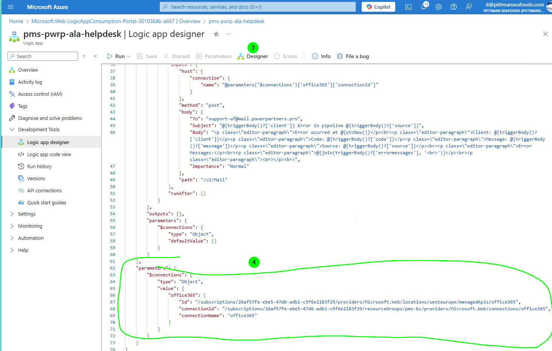The image size is (552, 351).
Task: Click the Copilot button
Action: point(378,7)
